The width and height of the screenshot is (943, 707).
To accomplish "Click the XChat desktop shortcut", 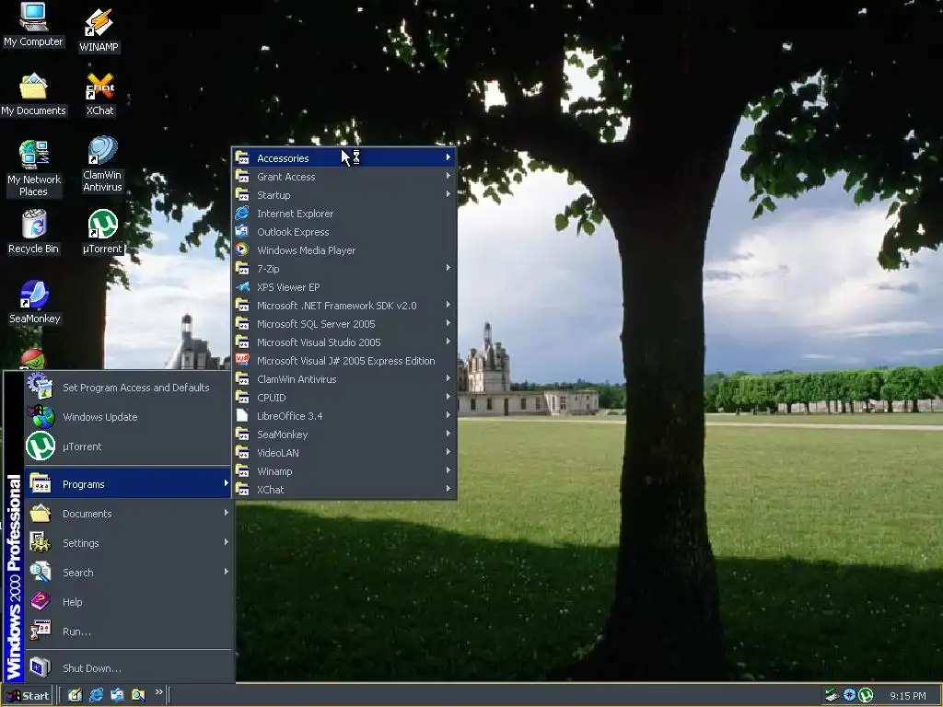I will click(x=99, y=95).
